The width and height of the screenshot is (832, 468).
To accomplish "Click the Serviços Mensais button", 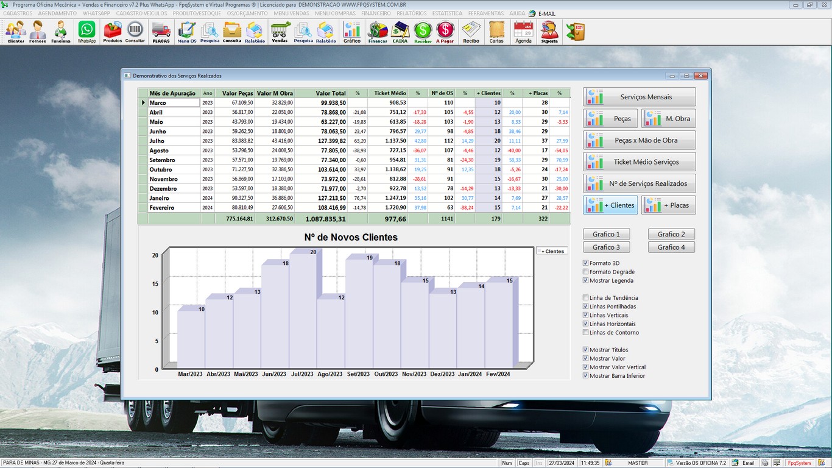I will coord(640,97).
